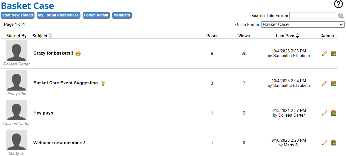Open the help question mark icon
346x156 pixels.
pos(339,4)
